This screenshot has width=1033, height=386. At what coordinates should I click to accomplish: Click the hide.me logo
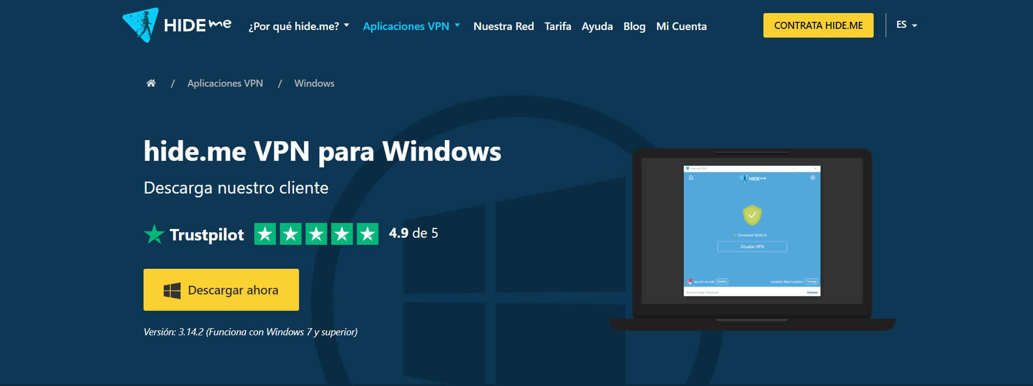[x=177, y=25]
